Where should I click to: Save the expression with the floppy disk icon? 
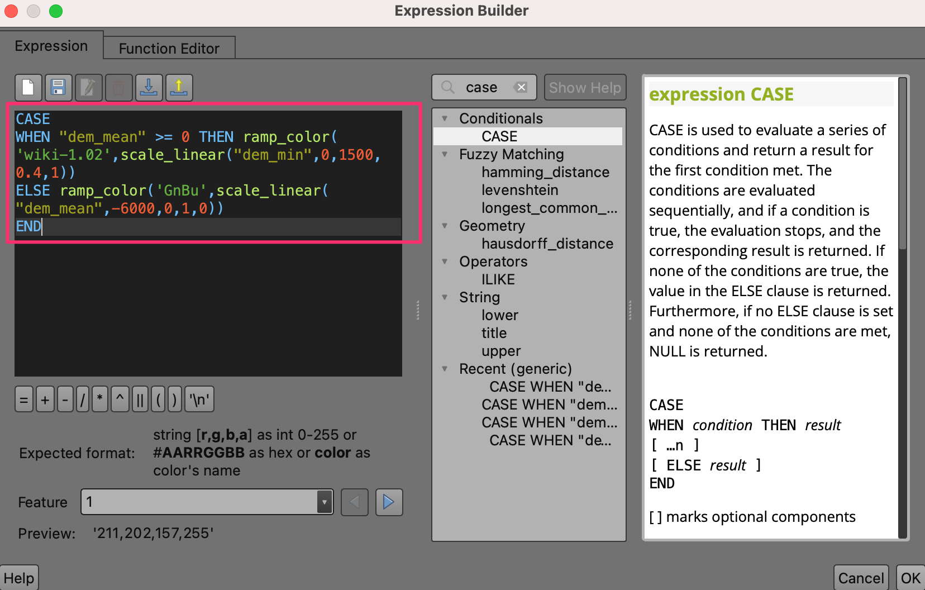(58, 88)
